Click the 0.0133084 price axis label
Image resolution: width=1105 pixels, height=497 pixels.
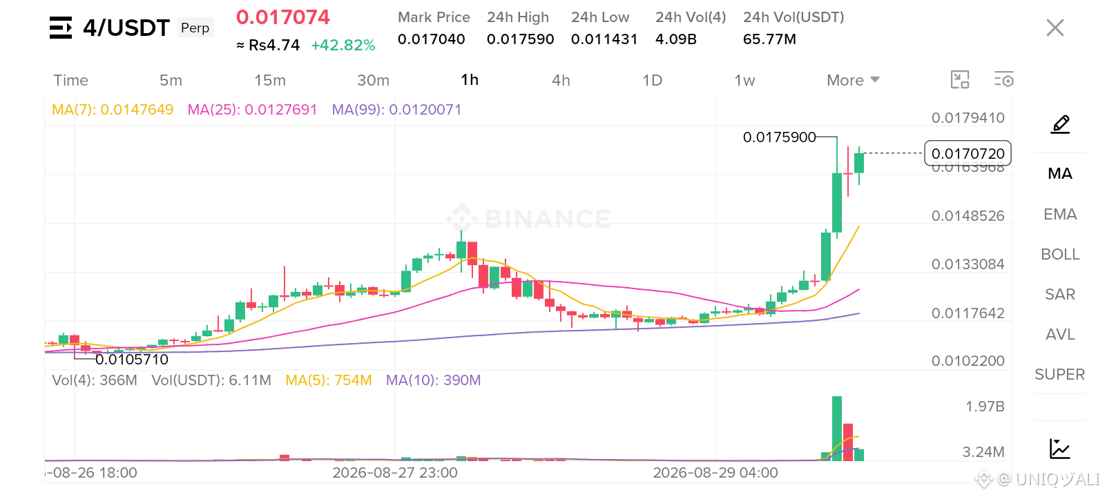pos(968,264)
